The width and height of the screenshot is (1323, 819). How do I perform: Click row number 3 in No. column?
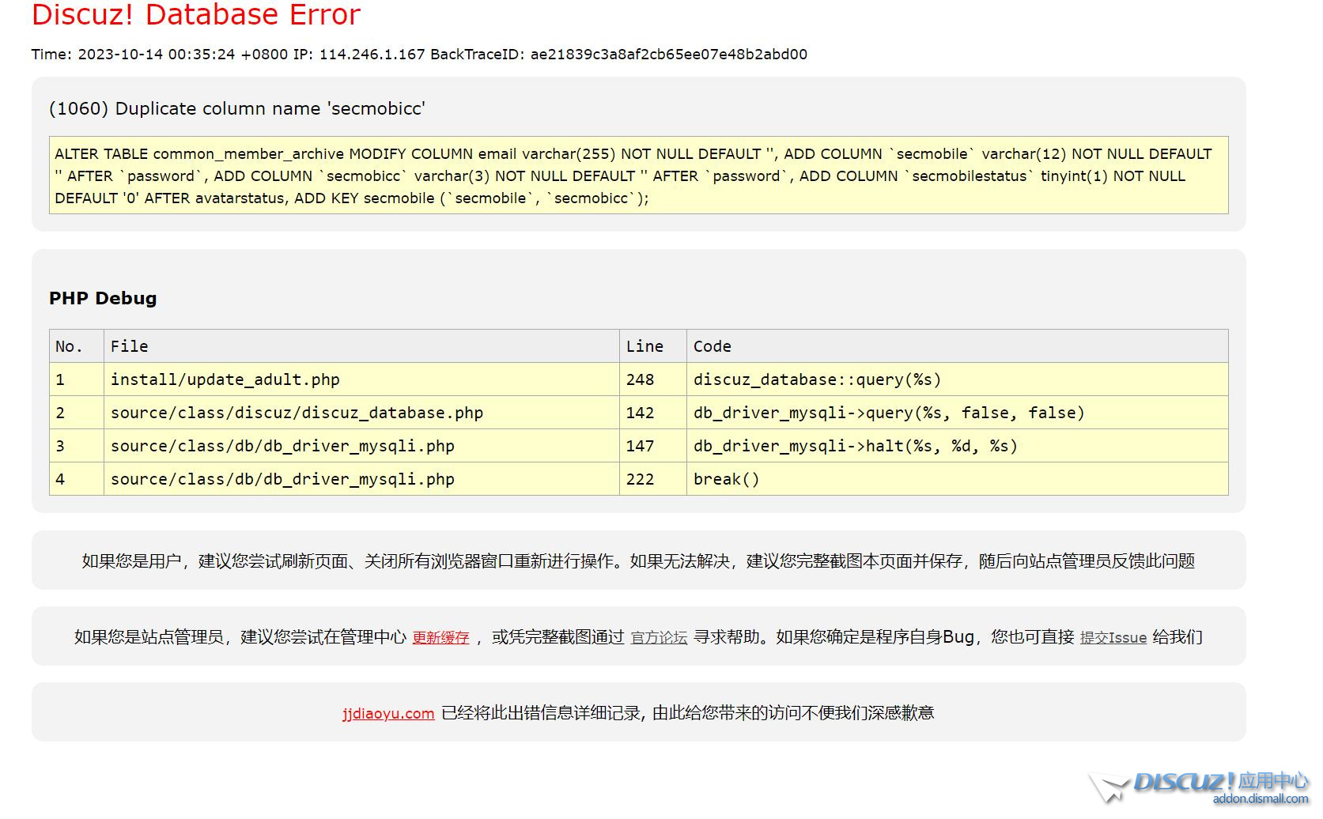(x=77, y=446)
